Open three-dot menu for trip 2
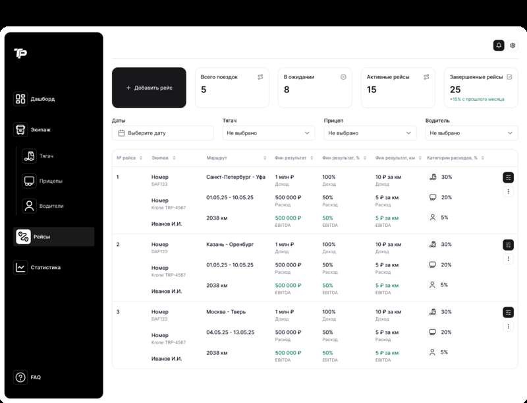Viewport: 527px width, 403px height. [x=508, y=259]
